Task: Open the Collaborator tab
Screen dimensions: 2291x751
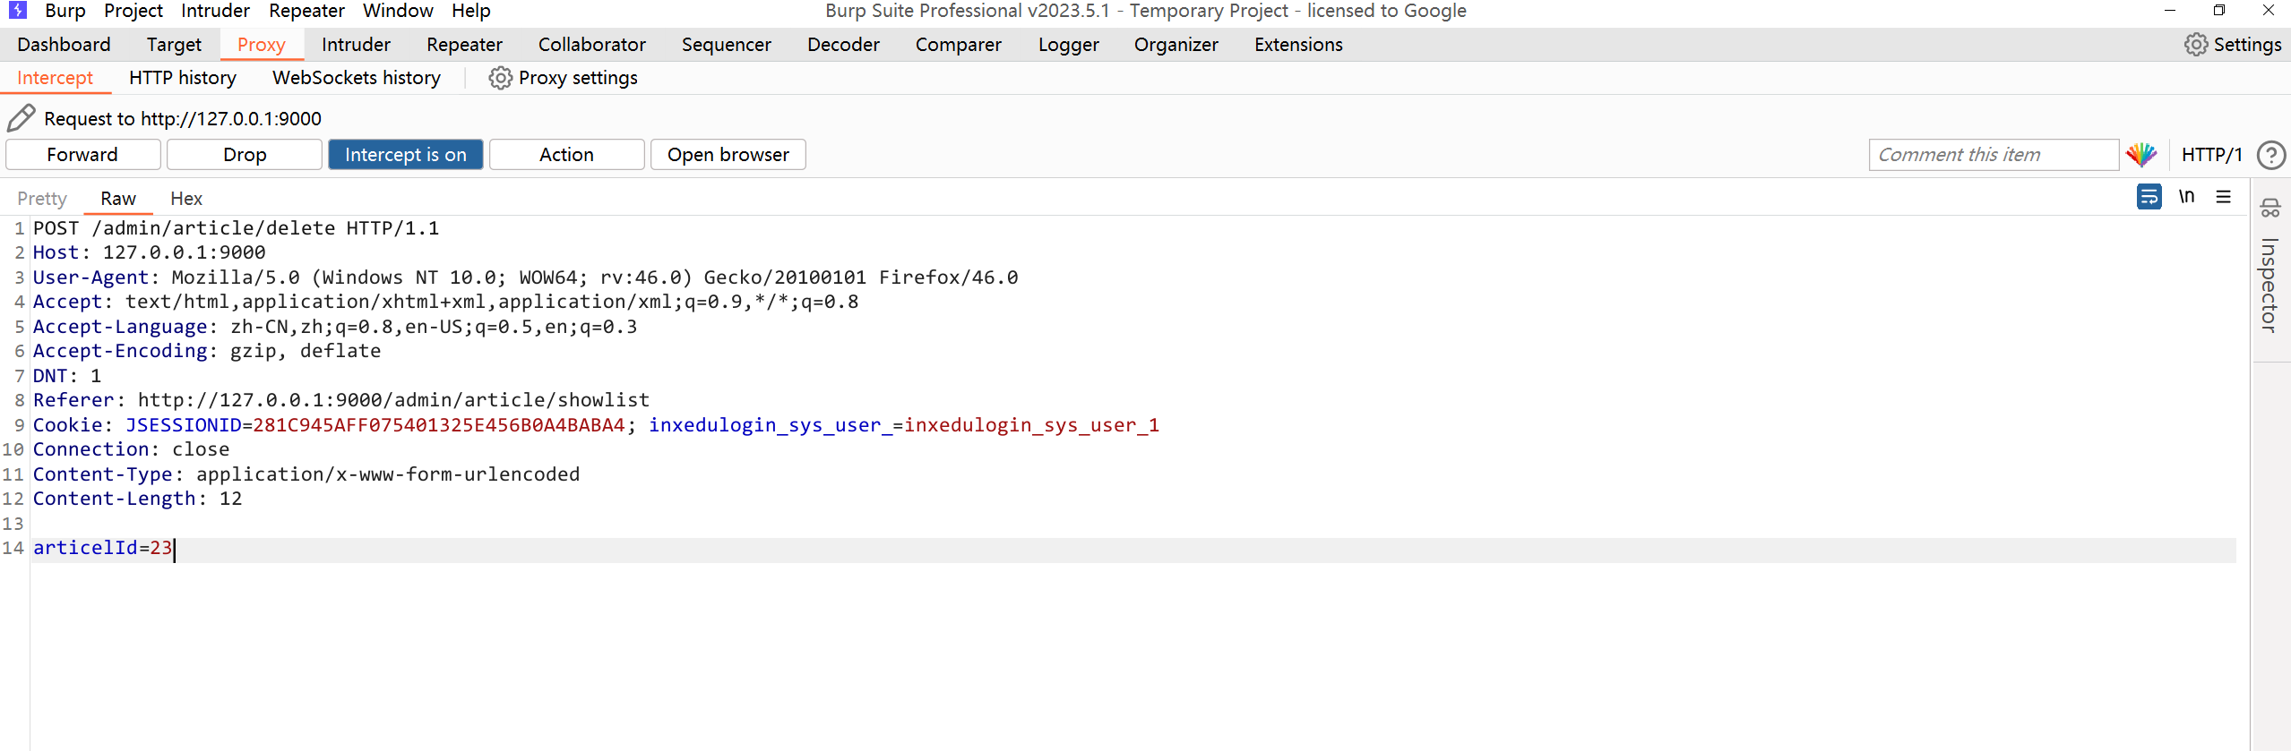Action: pyautogui.click(x=592, y=45)
